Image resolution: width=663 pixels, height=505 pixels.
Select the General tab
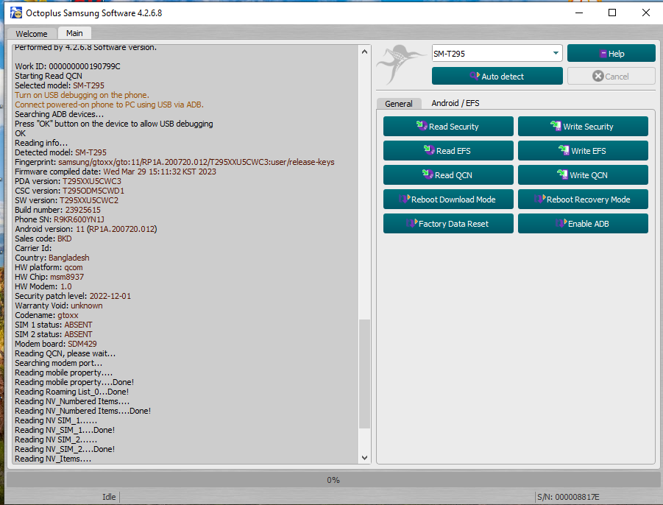coord(399,104)
